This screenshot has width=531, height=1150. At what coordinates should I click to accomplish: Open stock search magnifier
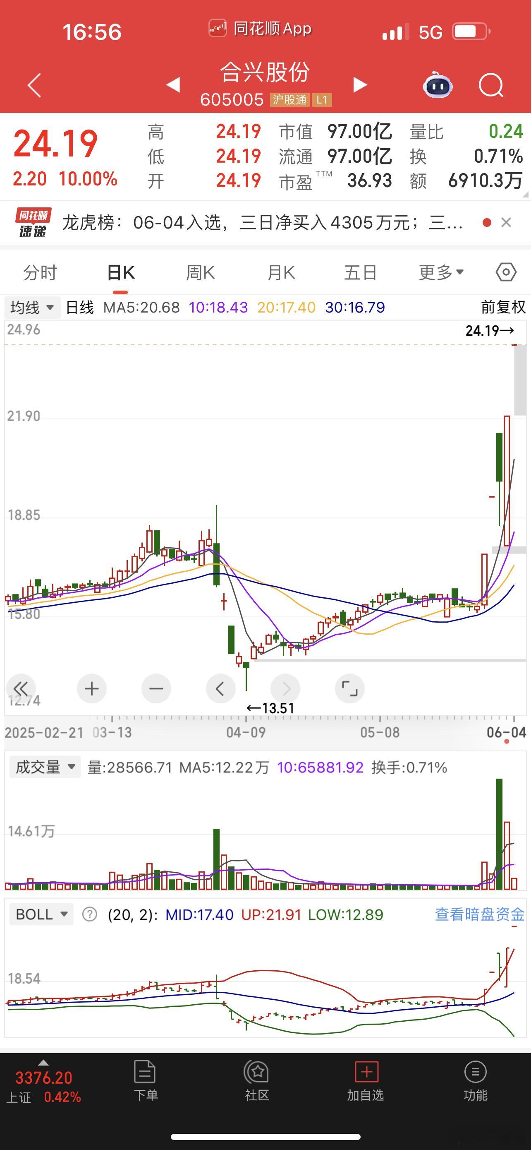point(491,85)
